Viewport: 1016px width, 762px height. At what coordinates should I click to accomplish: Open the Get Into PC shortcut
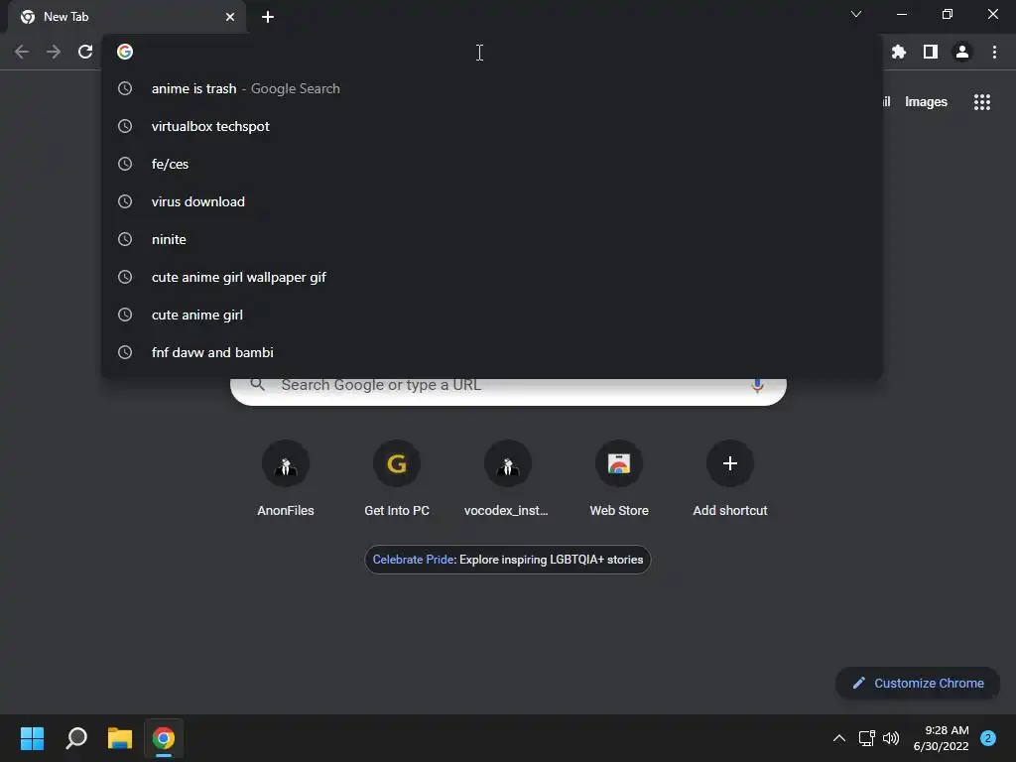397,479
